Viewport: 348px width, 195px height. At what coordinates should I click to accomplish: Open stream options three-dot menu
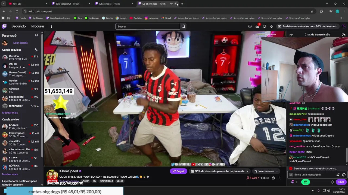tap(279, 178)
